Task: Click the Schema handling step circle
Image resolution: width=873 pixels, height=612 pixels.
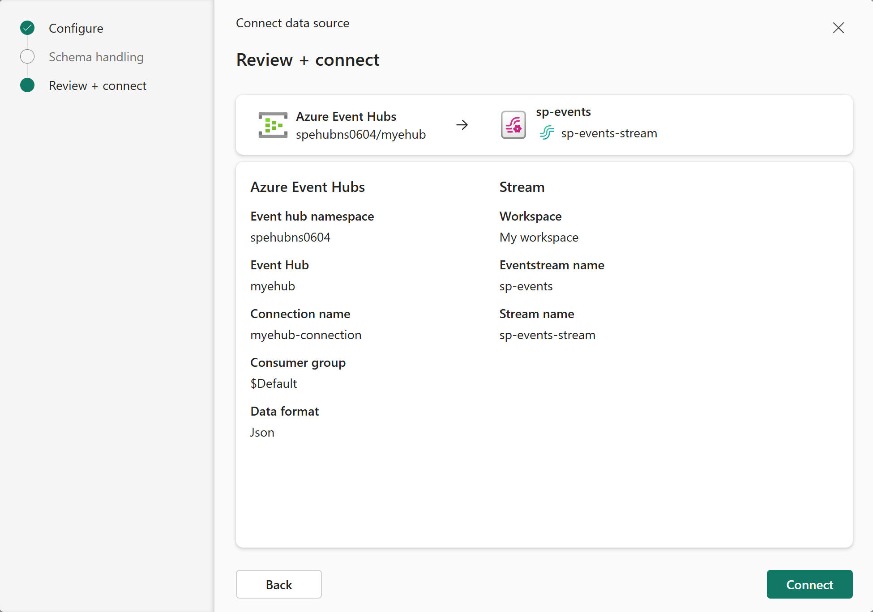Action: pos(27,56)
